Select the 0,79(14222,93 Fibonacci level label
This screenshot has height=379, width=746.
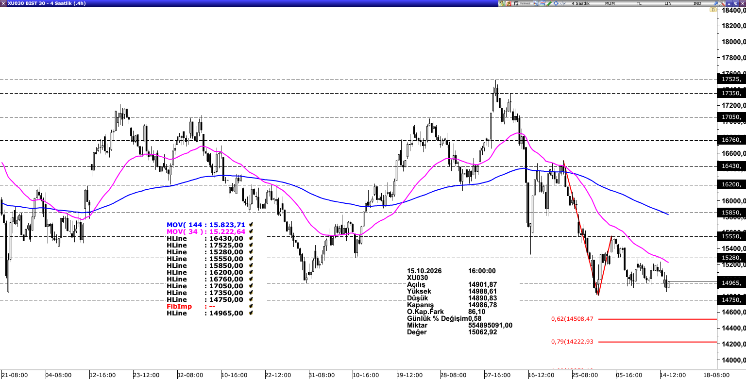572,342
